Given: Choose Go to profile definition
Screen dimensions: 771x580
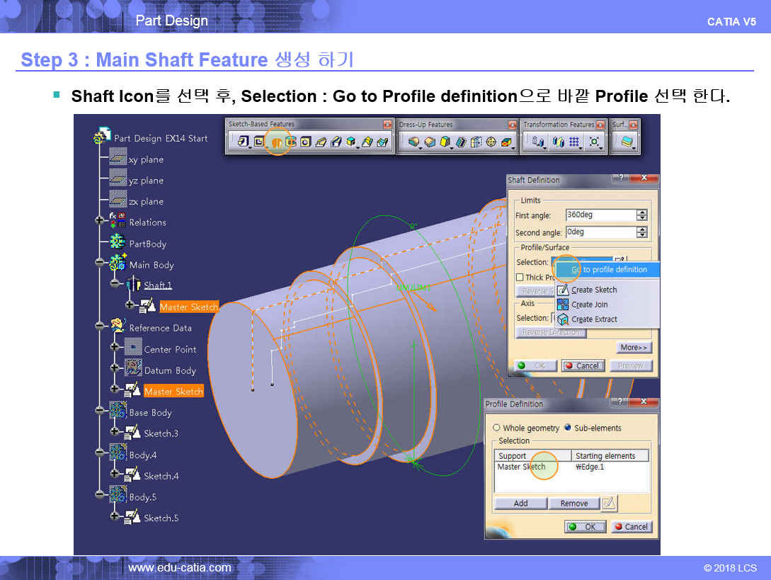Looking at the screenshot, I should pos(608,269).
